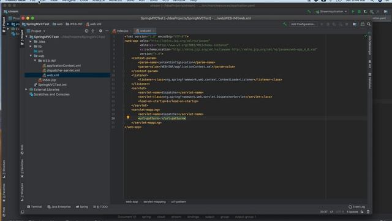Expand the .idea folder
The height and width of the screenshot is (221, 392).
pos(31,42)
